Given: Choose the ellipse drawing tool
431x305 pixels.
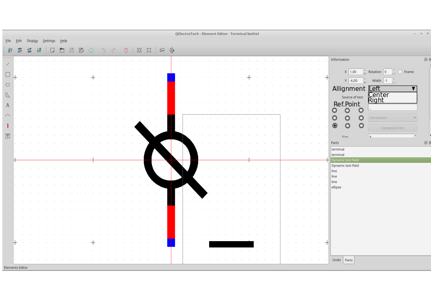Looking at the screenshot, I should [7, 85].
